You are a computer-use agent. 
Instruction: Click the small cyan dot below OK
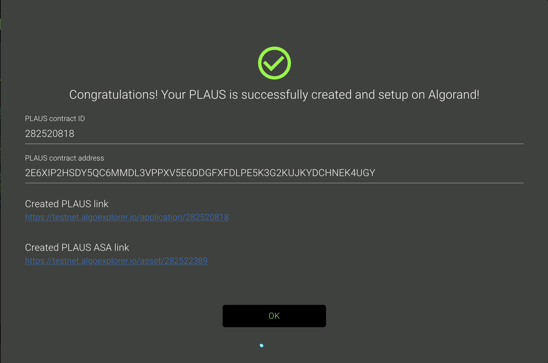(x=261, y=345)
